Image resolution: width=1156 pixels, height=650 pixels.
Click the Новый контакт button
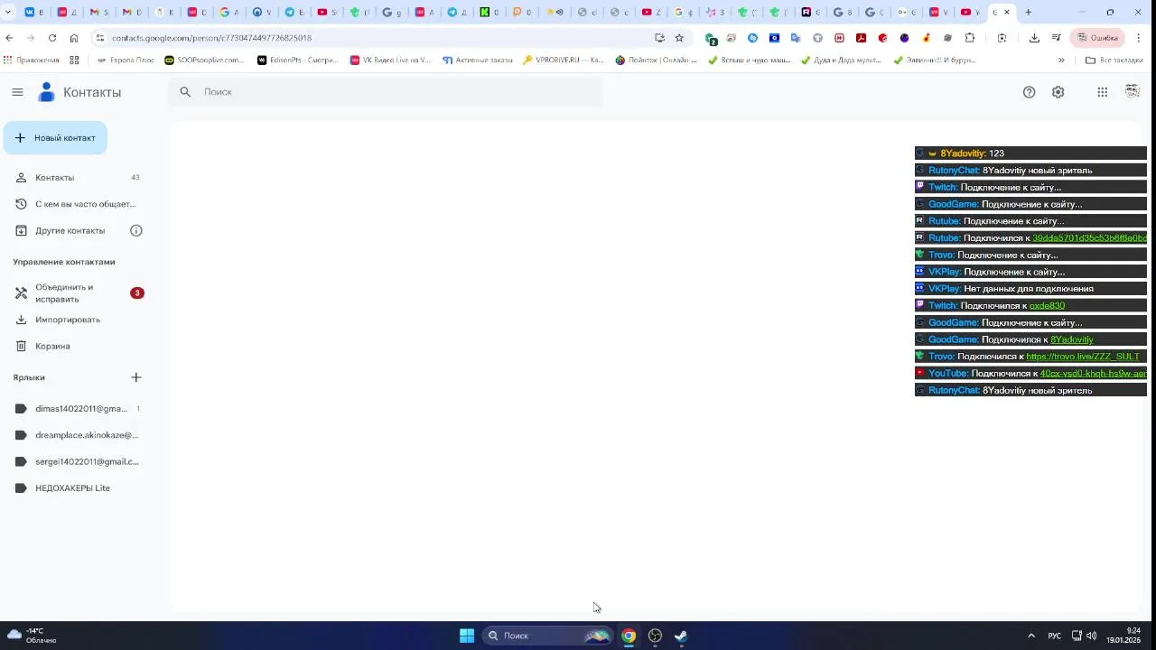pos(55,138)
